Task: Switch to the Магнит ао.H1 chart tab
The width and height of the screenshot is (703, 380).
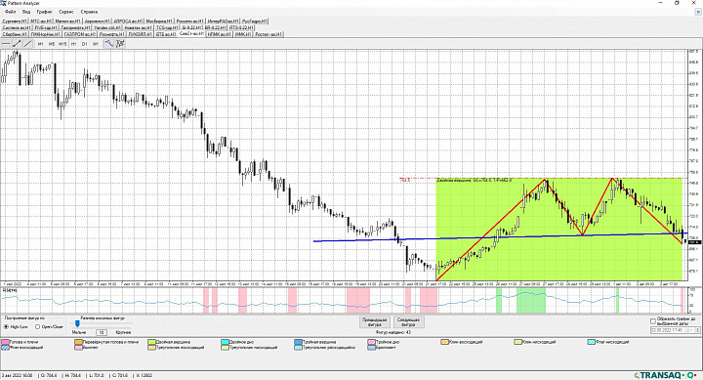Action: click(67, 21)
